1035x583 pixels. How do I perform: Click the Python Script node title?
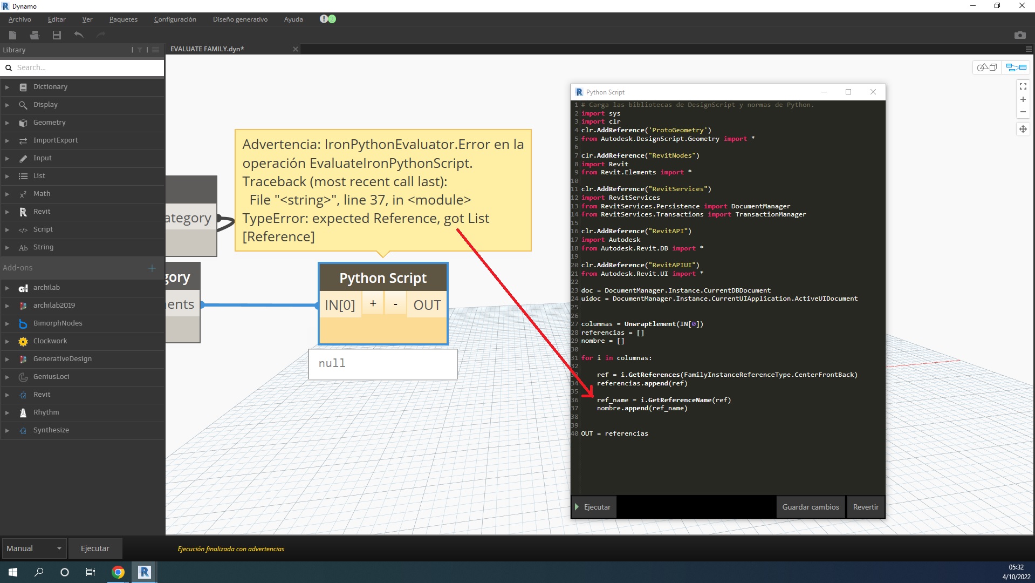(383, 278)
